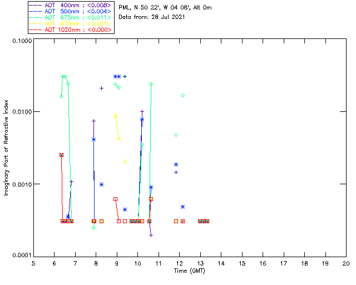Click the x-axis tick label 5

[33, 263]
